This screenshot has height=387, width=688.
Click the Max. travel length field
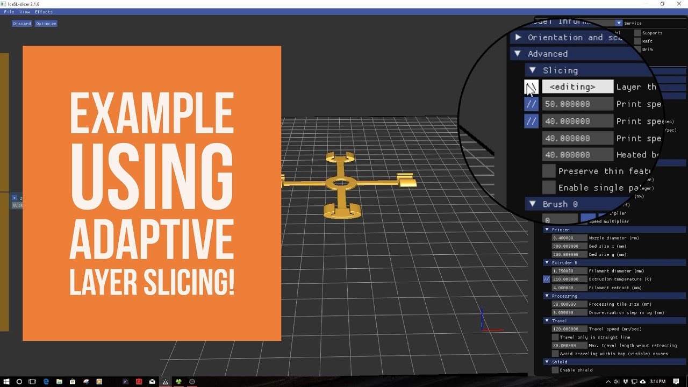[x=569, y=346]
